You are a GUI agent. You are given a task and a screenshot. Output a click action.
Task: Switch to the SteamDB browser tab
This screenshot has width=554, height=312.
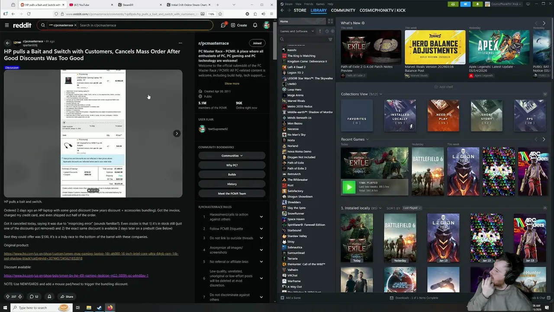click(x=140, y=5)
